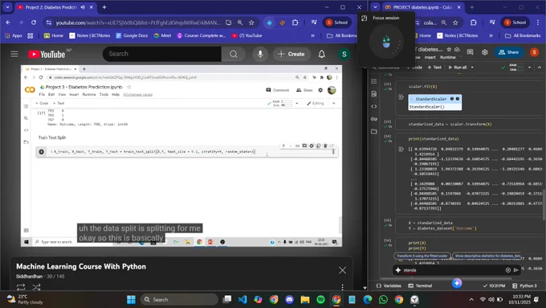Star the PROJECT diabetes notebook
The image size is (546, 308).
[x=449, y=50]
